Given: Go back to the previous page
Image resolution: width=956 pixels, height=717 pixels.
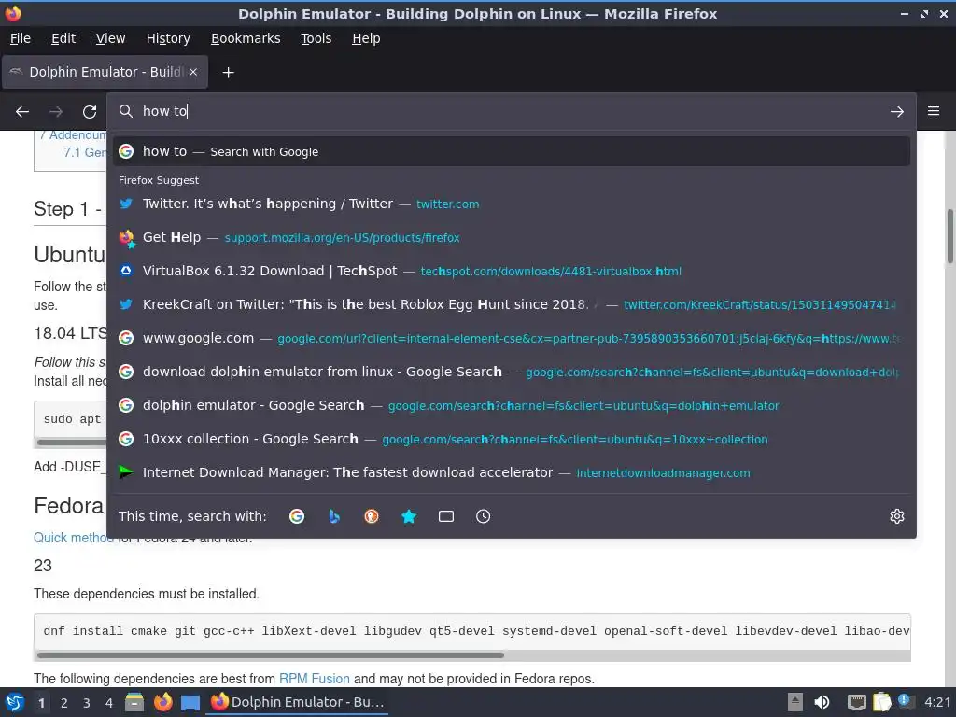Looking at the screenshot, I should pyautogui.click(x=22, y=112).
